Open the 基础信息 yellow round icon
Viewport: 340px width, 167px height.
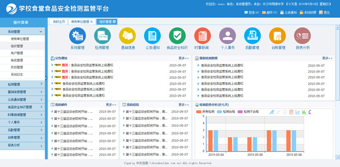pyautogui.click(x=127, y=36)
